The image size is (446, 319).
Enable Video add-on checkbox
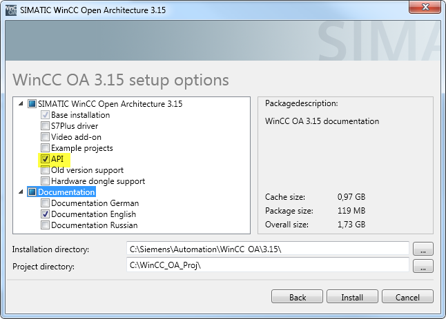[45, 137]
